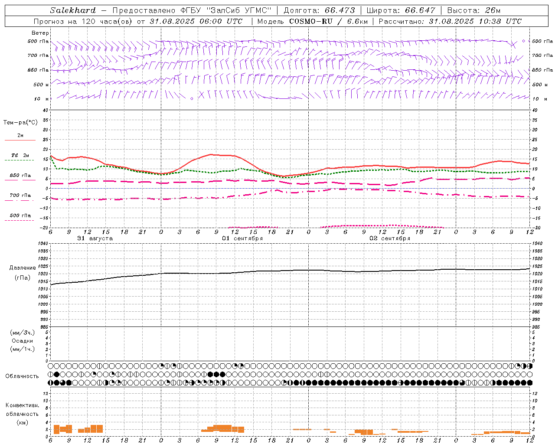Click "Рассчитано: 31.08.2025 10:38 UTC" text
The image size is (555, 444).
click(450, 21)
